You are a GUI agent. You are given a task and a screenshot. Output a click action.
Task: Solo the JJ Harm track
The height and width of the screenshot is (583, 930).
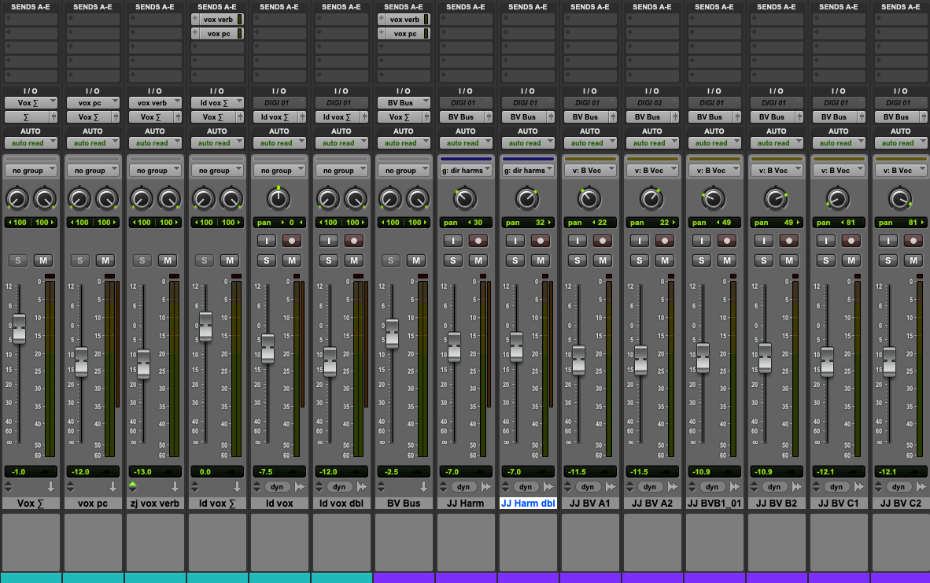tap(453, 260)
